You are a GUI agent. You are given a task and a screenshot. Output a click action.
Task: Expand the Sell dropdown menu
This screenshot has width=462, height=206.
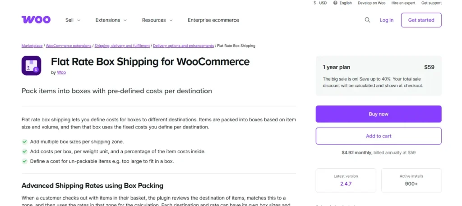point(73,20)
